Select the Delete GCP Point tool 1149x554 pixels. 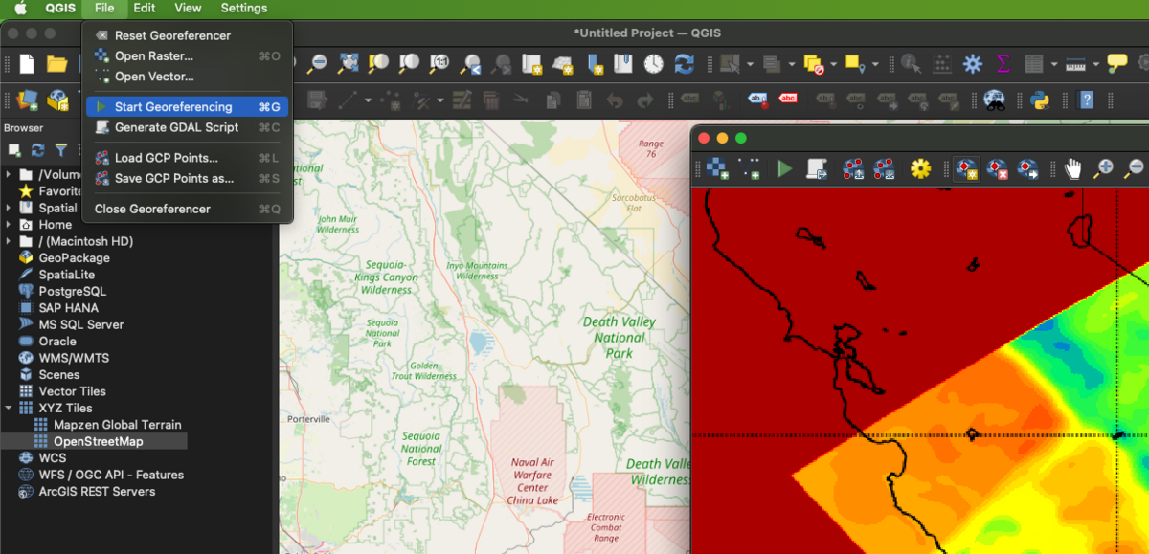click(997, 168)
